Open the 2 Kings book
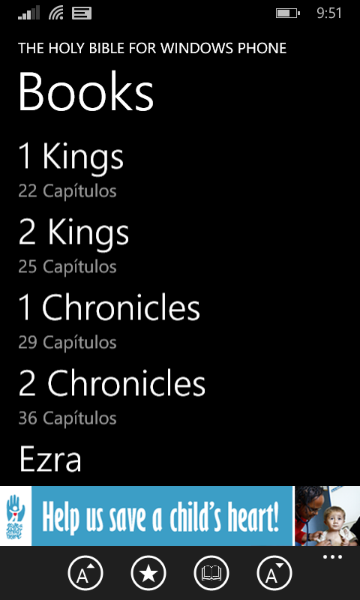The image size is (360, 600). (x=73, y=232)
